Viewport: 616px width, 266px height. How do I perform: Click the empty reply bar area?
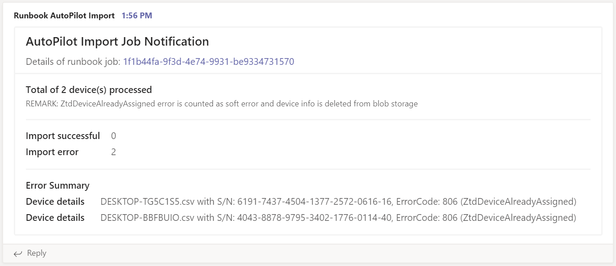coord(313,253)
